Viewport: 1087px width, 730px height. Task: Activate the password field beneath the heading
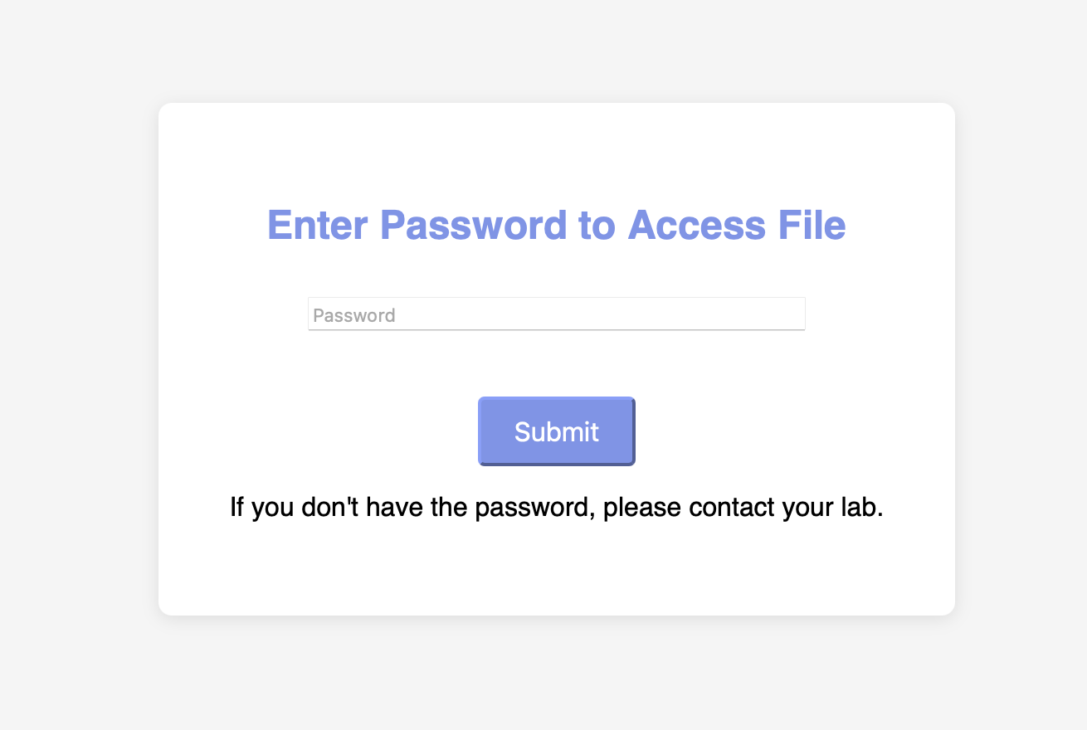(x=556, y=314)
